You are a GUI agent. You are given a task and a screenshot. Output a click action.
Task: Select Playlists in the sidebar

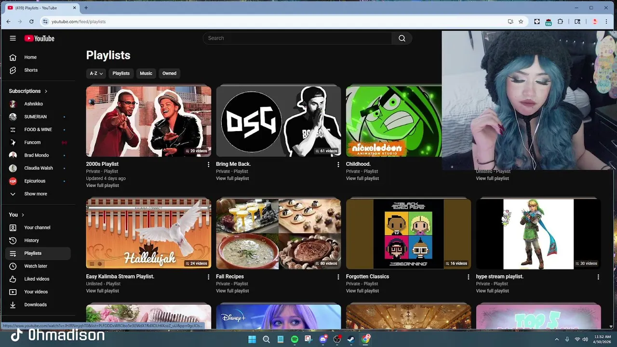click(37, 253)
